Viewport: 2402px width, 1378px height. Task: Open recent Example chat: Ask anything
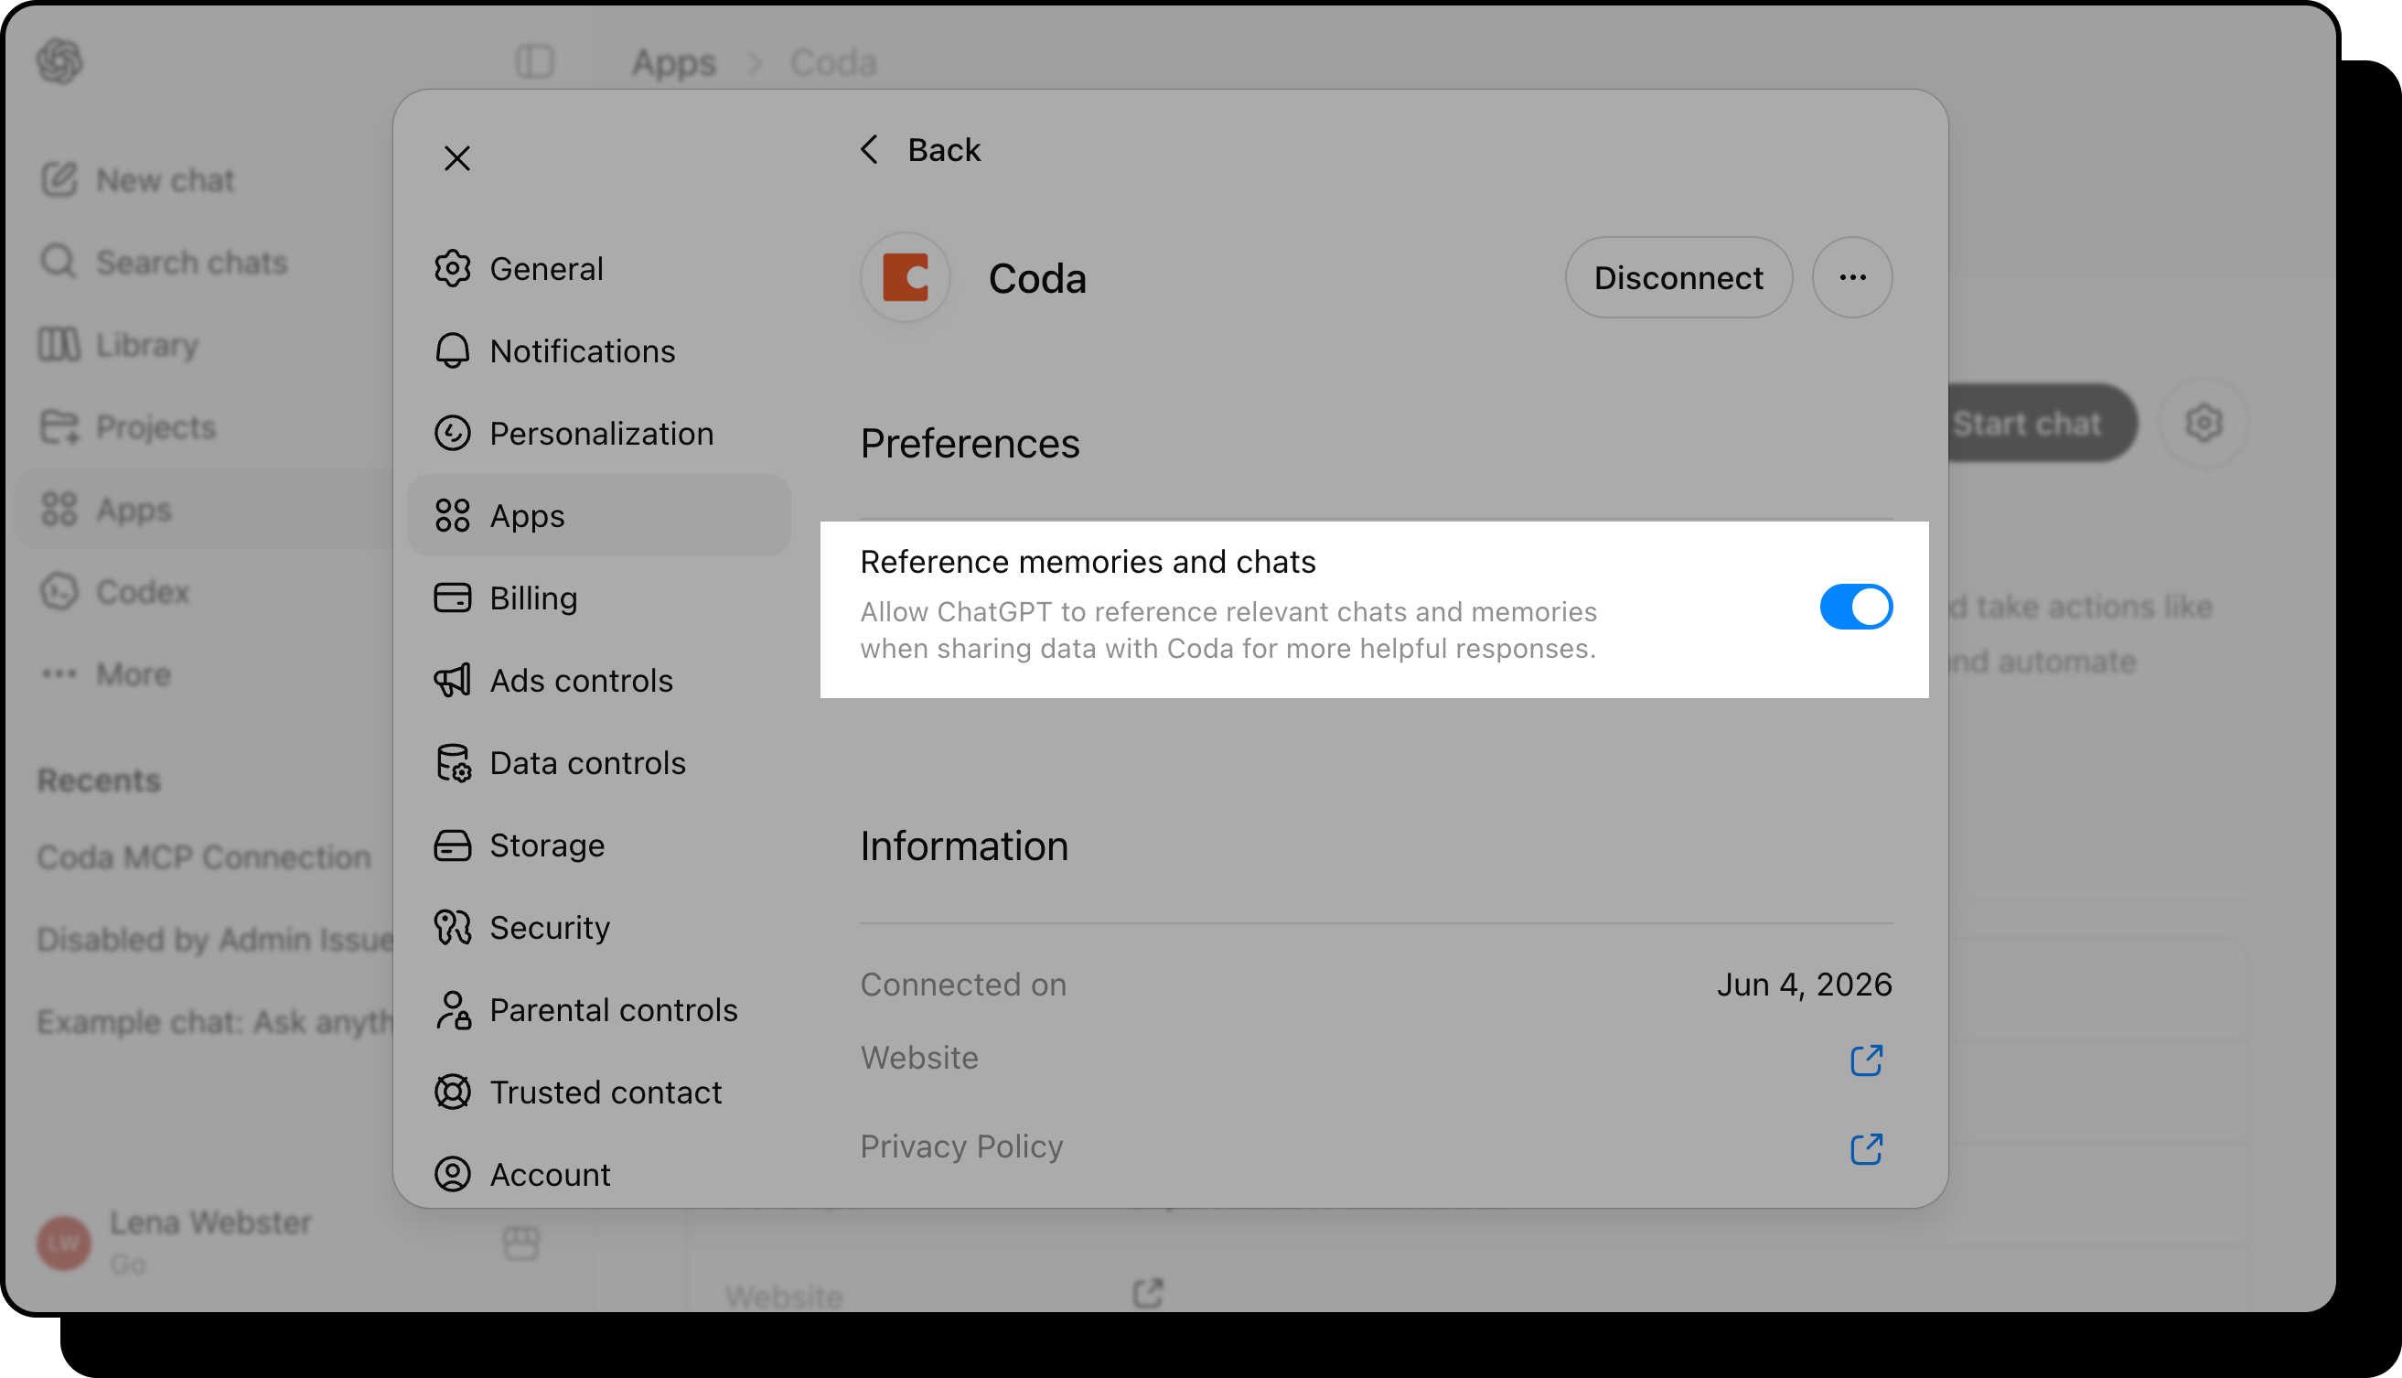(215, 1021)
